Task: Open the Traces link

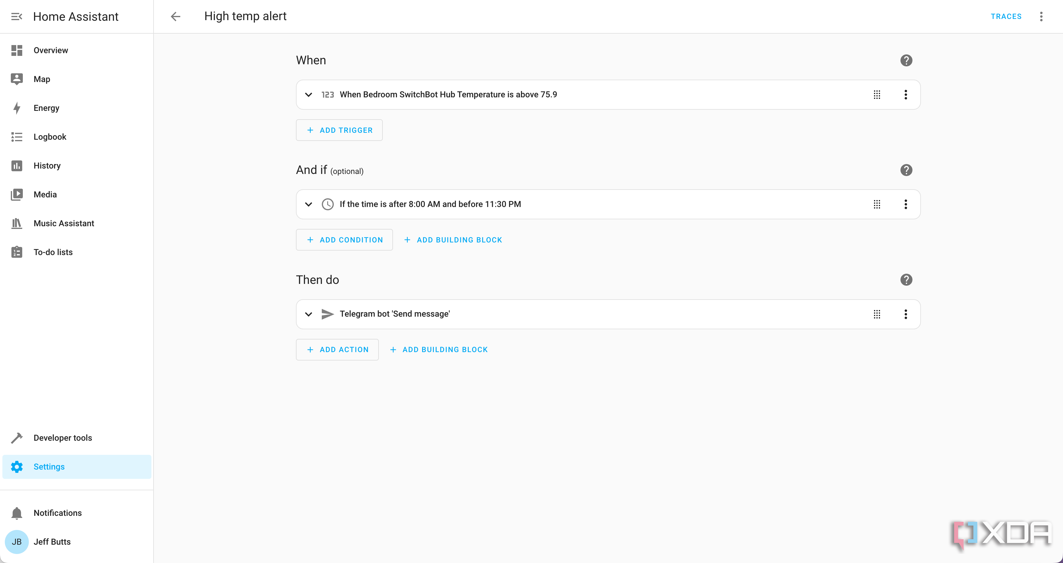Action: 1006,17
